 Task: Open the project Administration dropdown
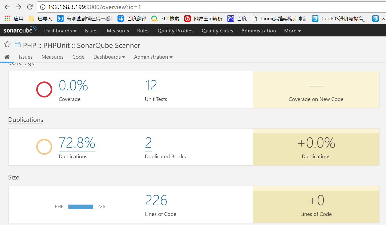(x=153, y=57)
